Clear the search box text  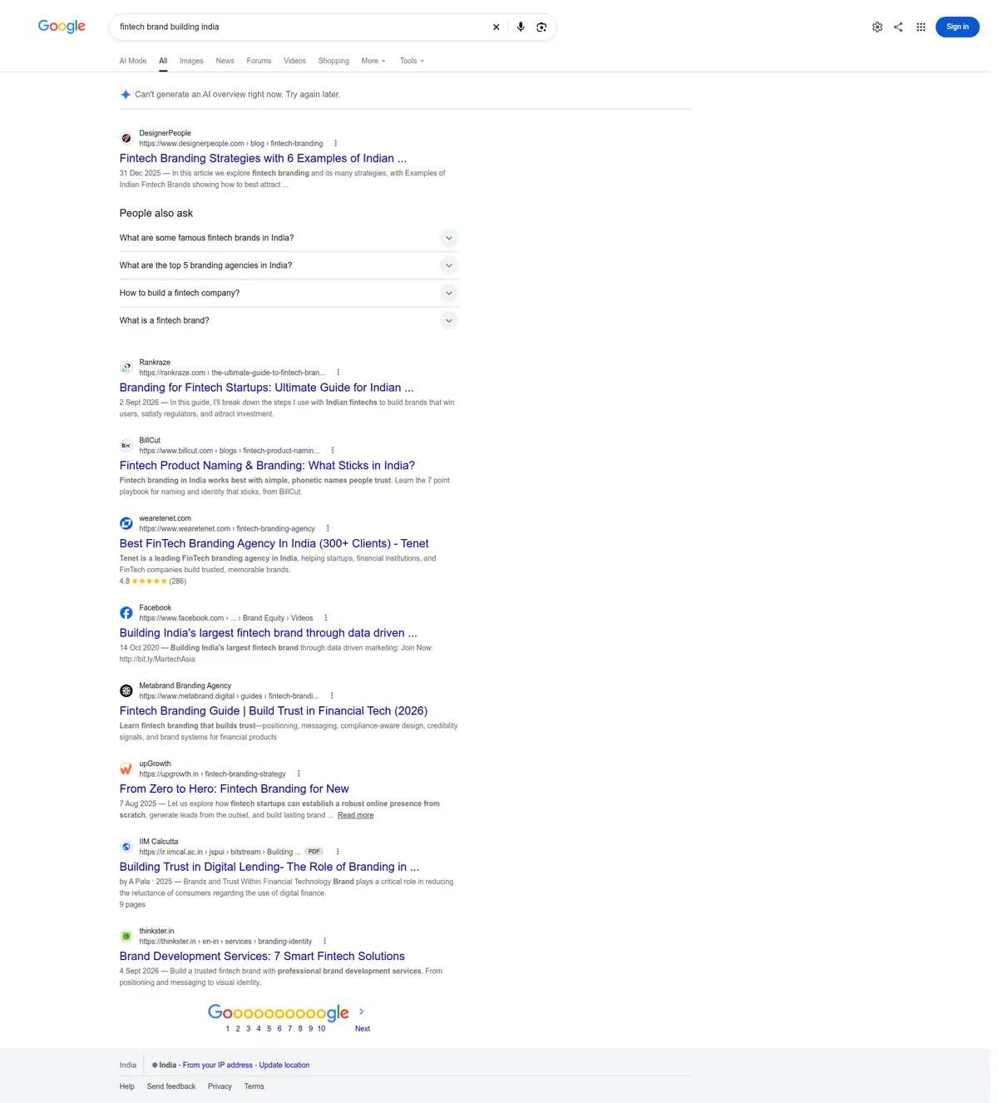(497, 27)
